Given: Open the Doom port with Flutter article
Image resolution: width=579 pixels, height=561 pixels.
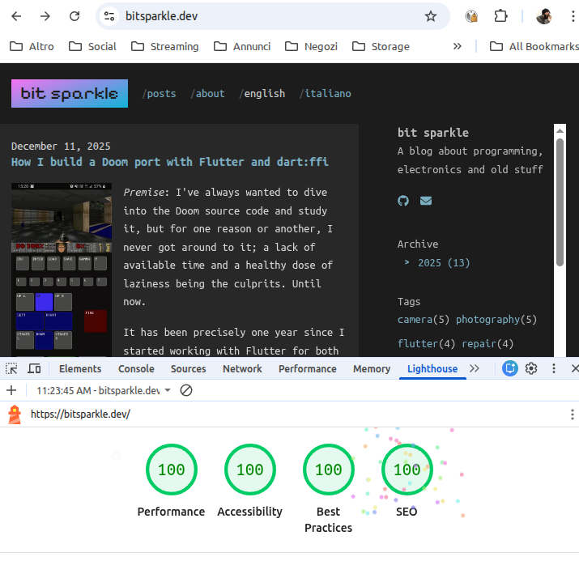Looking at the screenshot, I should [x=170, y=162].
